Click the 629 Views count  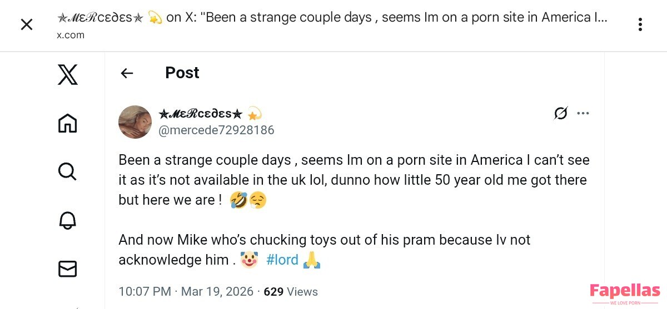coord(291,292)
